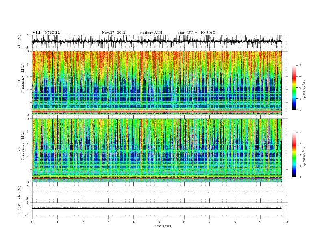This screenshot has width=322, height=249.
Task: Click the time axis tick label '0'
Action: [32, 222]
